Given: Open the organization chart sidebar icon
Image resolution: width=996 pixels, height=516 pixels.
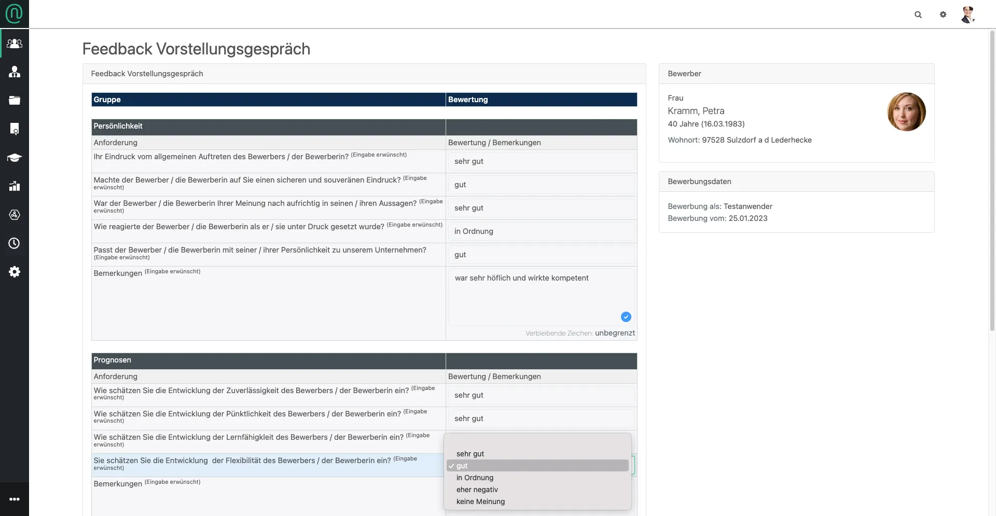Looking at the screenshot, I should click(x=15, y=72).
